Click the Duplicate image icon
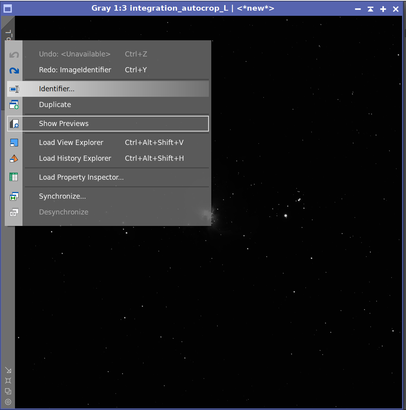This screenshot has width=406, height=410. [x=14, y=105]
